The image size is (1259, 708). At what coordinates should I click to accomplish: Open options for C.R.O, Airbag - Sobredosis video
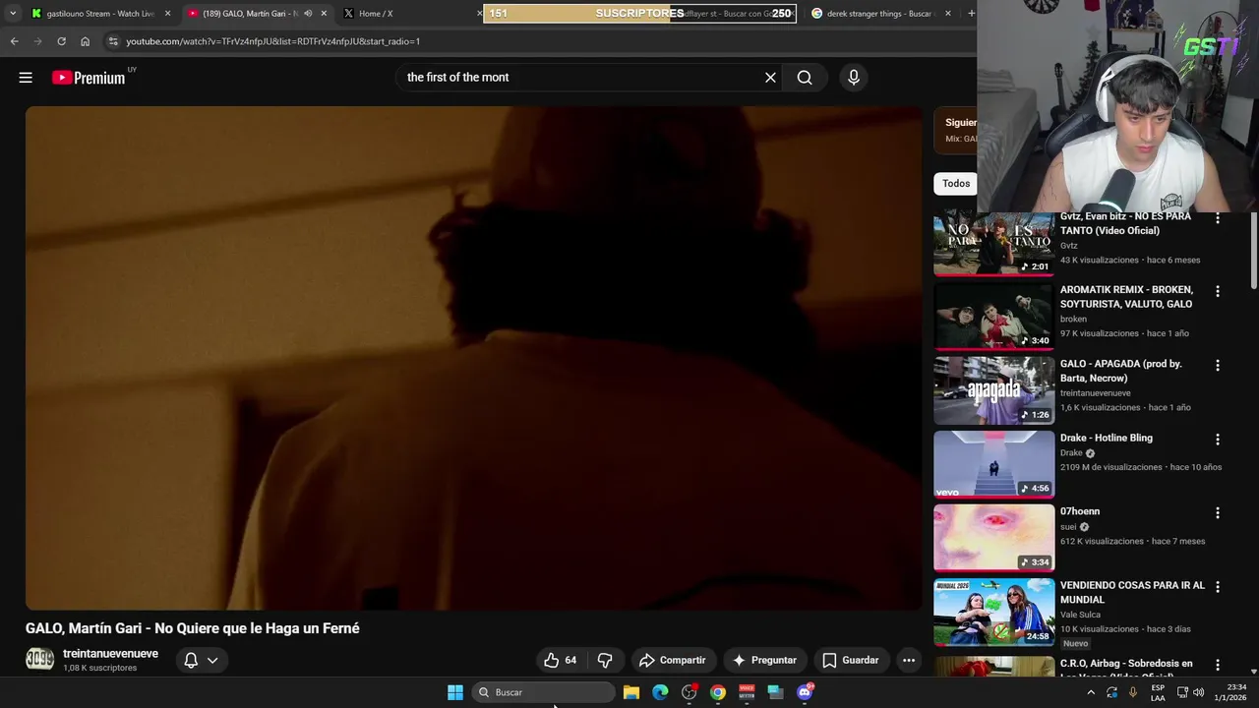(x=1218, y=666)
